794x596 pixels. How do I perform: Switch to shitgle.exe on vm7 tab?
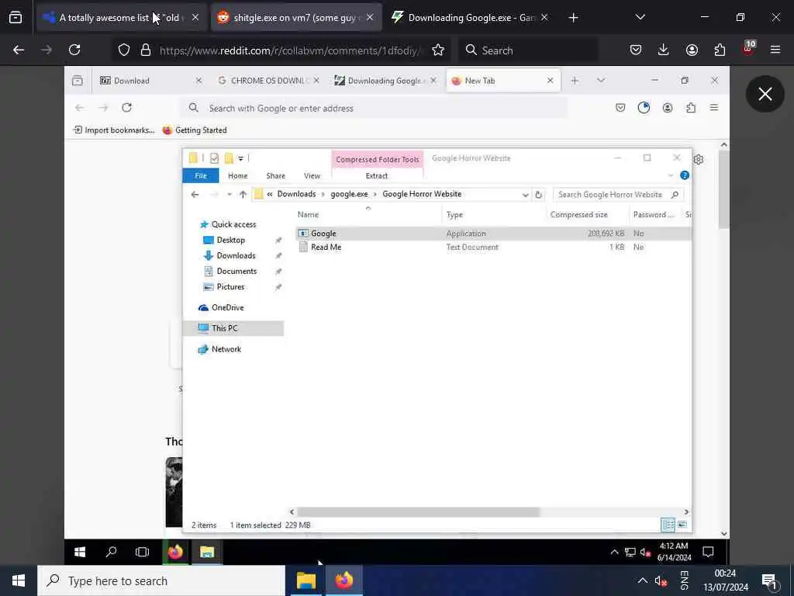click(296, 18)
